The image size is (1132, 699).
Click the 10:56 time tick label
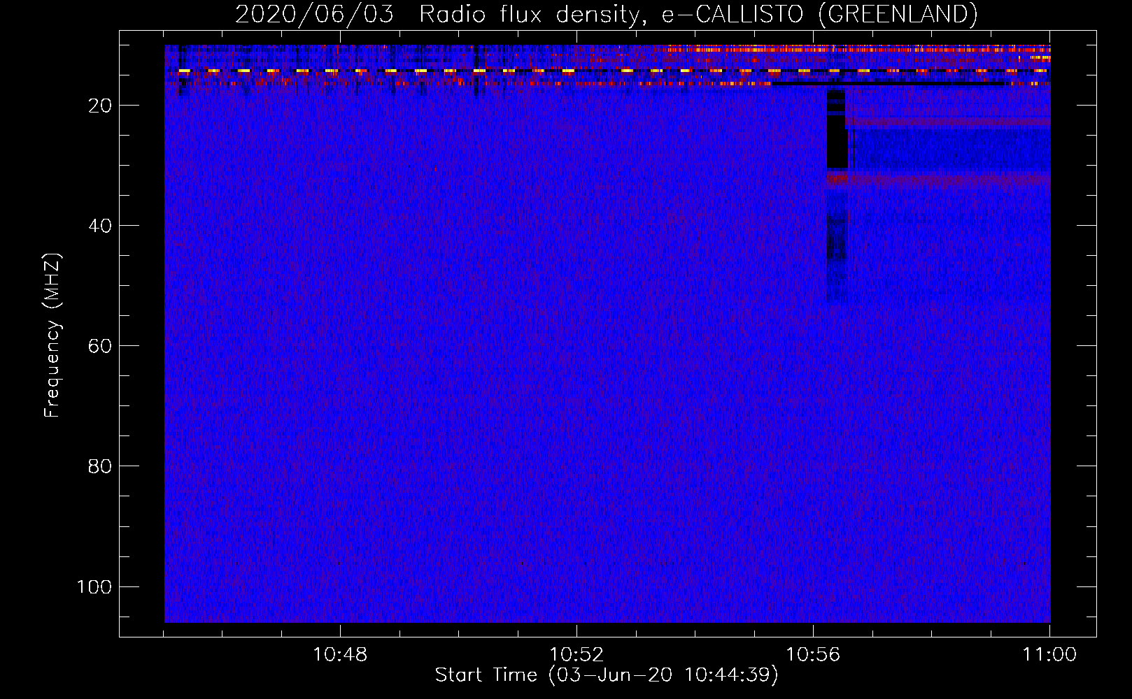coord(813,655)
